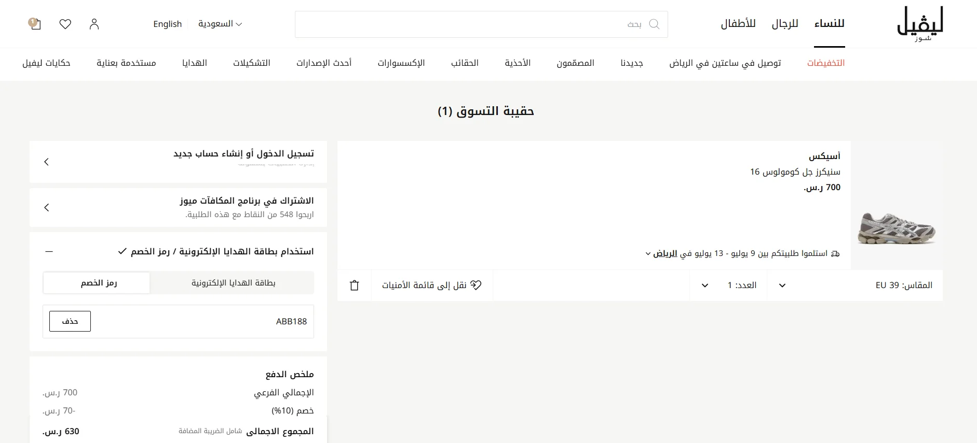This screenshot has height=443, width=977.
Task: Open the السعودية country dropdown
Action: (x=220, y=24)
